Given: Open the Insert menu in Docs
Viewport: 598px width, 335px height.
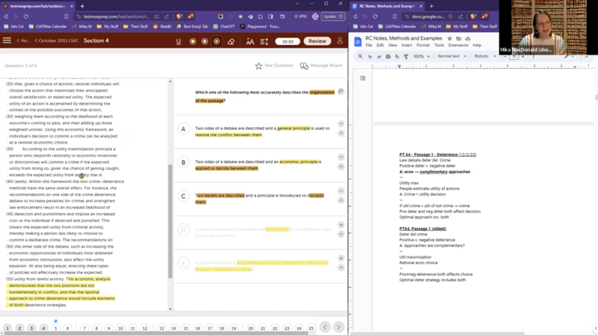Looking at the screenshot, I should click(406, 45).
